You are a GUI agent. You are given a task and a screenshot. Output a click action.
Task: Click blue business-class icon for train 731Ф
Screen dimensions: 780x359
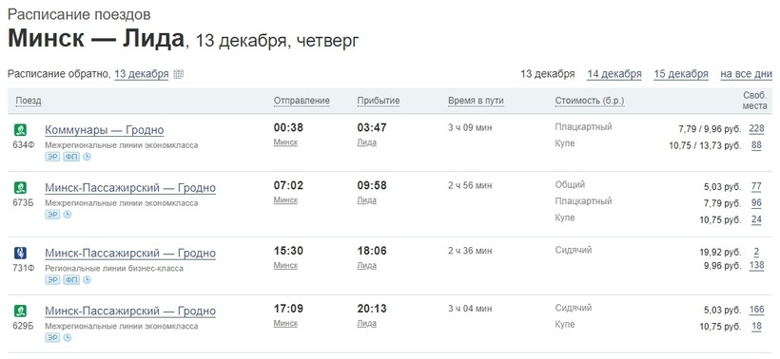coord(20,254)
